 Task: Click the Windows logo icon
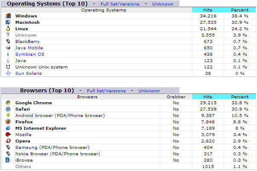point(8,16)
